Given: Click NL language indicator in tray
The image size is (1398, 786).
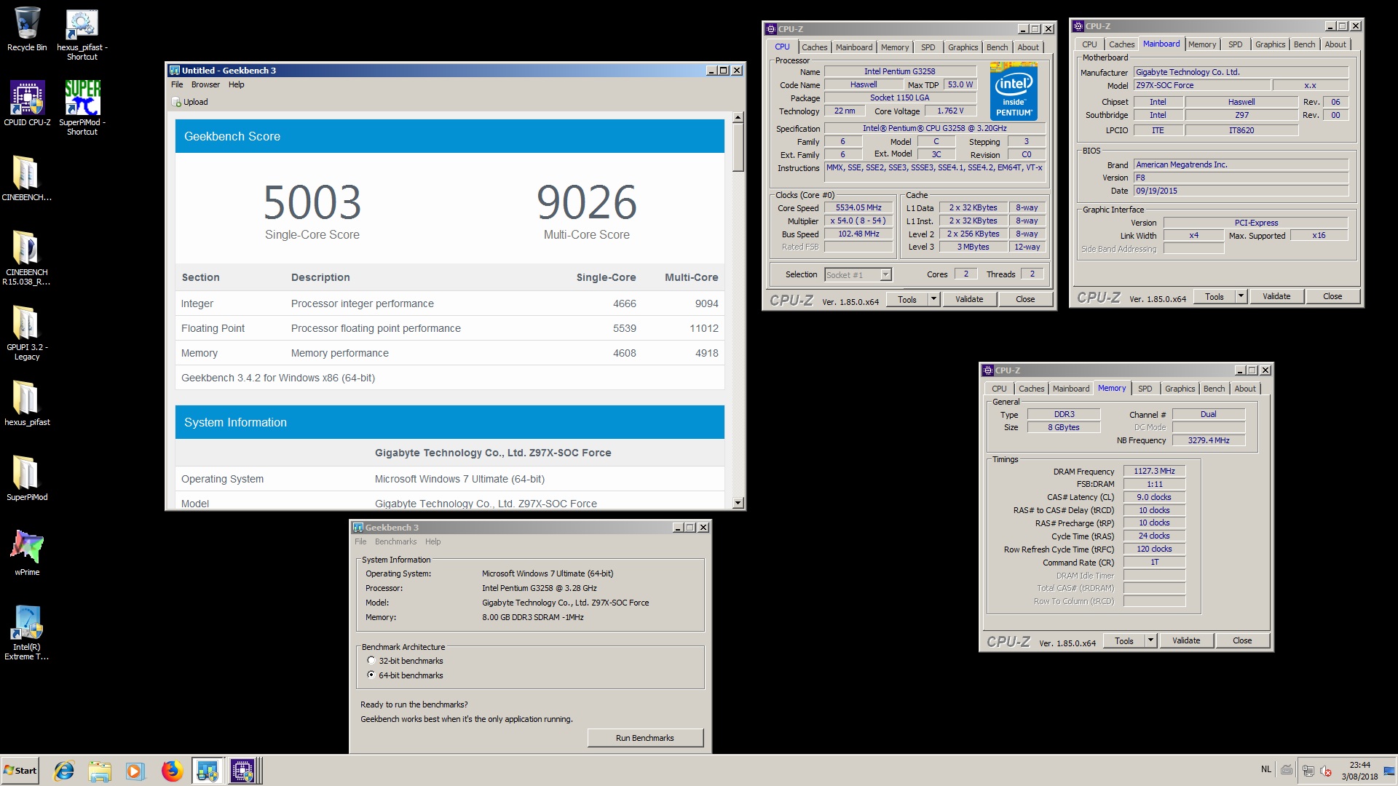Looking at the screenshot, I should [x=1265, y=770].
